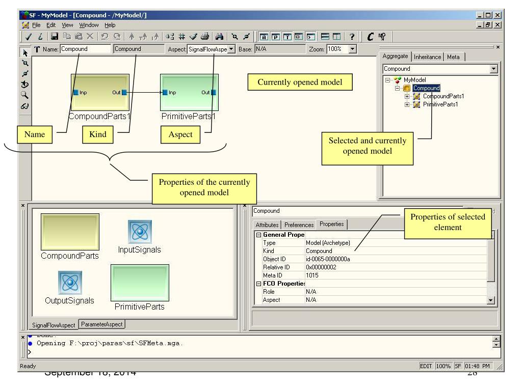Click the vertical split window icon
This screenshot has width=522, height=391.
click(336, 37)
